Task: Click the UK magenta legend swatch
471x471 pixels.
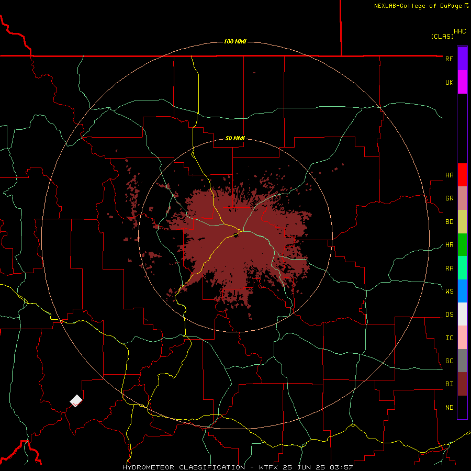Action: click(x=462, y=82)
